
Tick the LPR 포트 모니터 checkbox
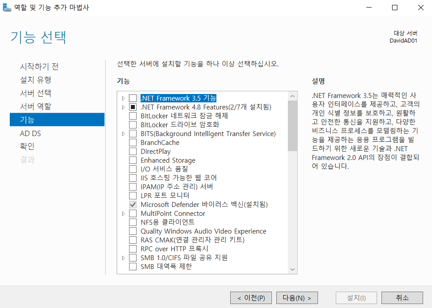click(133, 196)
